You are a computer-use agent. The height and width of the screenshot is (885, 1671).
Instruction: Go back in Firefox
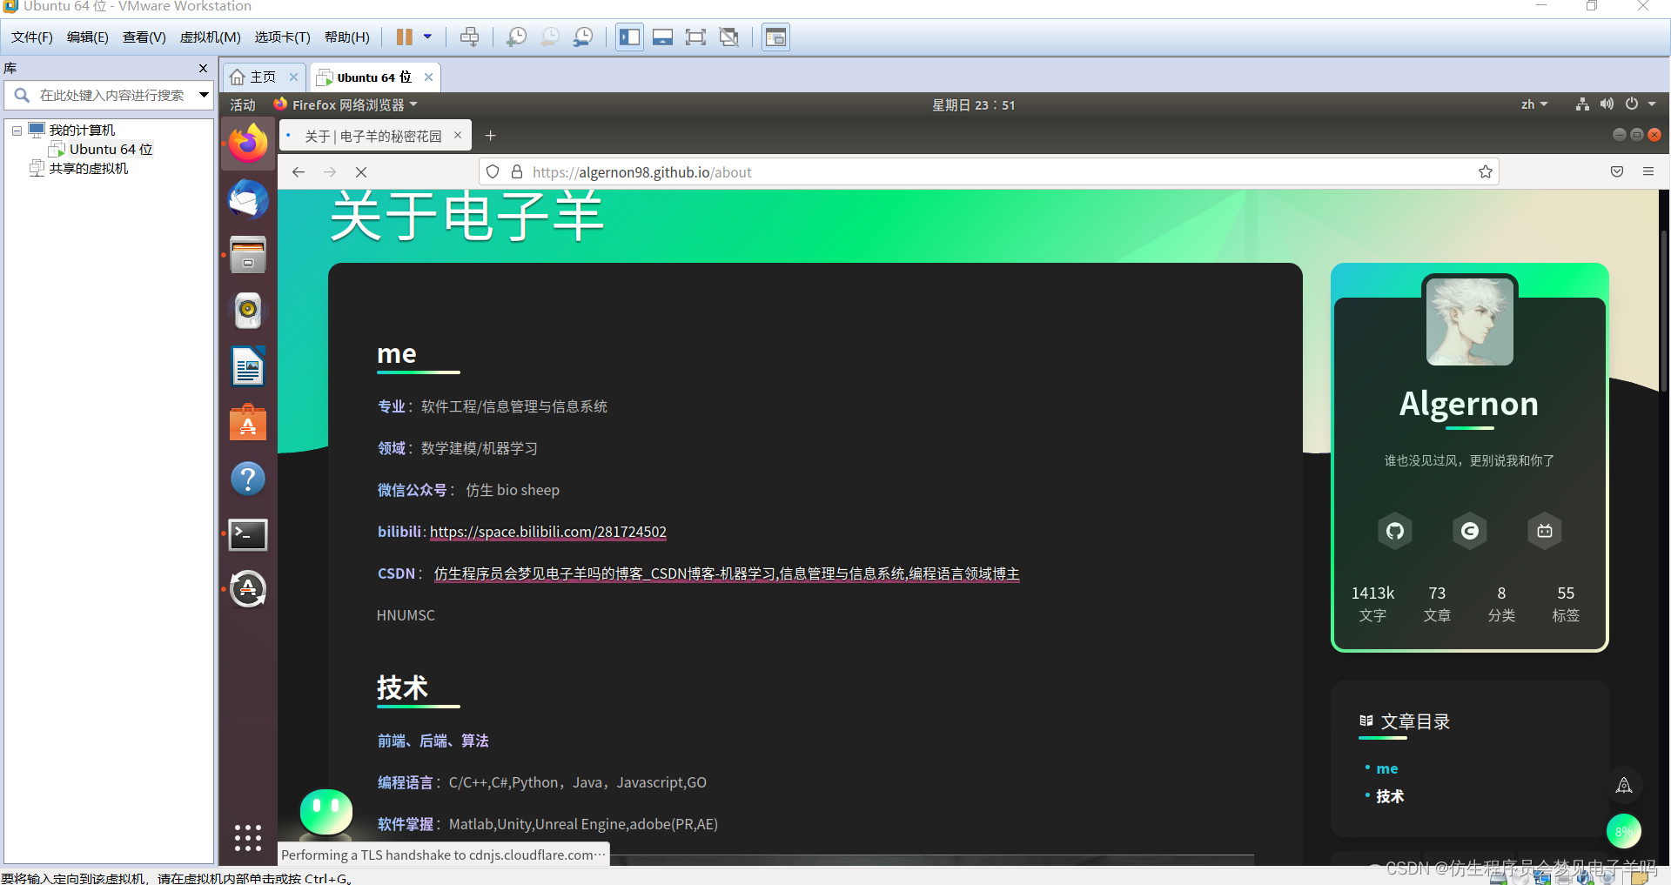click(x=299, y=172)
